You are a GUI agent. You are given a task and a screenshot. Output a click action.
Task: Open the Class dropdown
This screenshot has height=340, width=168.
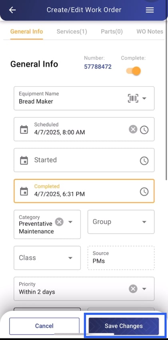47,258
